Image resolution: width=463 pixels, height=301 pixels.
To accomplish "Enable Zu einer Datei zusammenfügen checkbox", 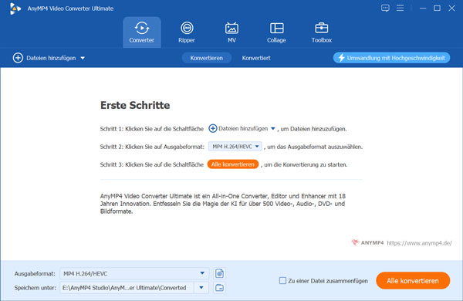I will click(x=282, y=281).
